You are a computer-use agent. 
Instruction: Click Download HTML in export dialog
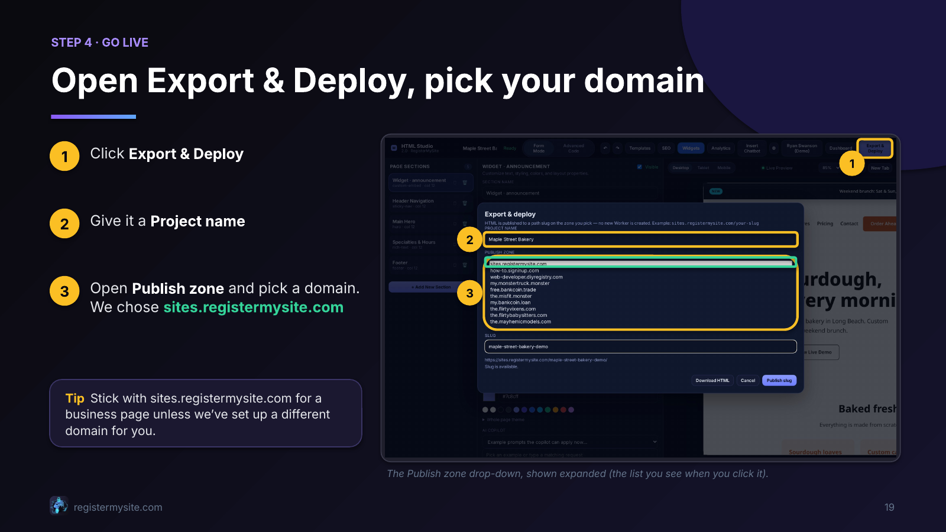[712, 381]
